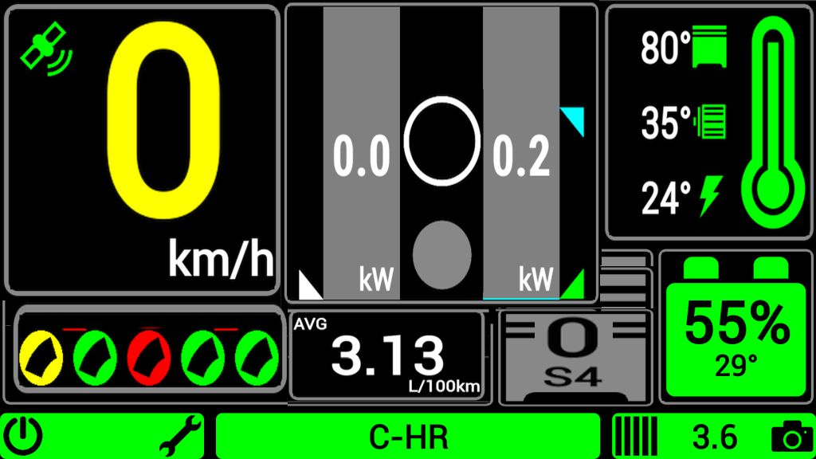Open settings with the wrench icon
816x459 pixels.
click(181, 436)
